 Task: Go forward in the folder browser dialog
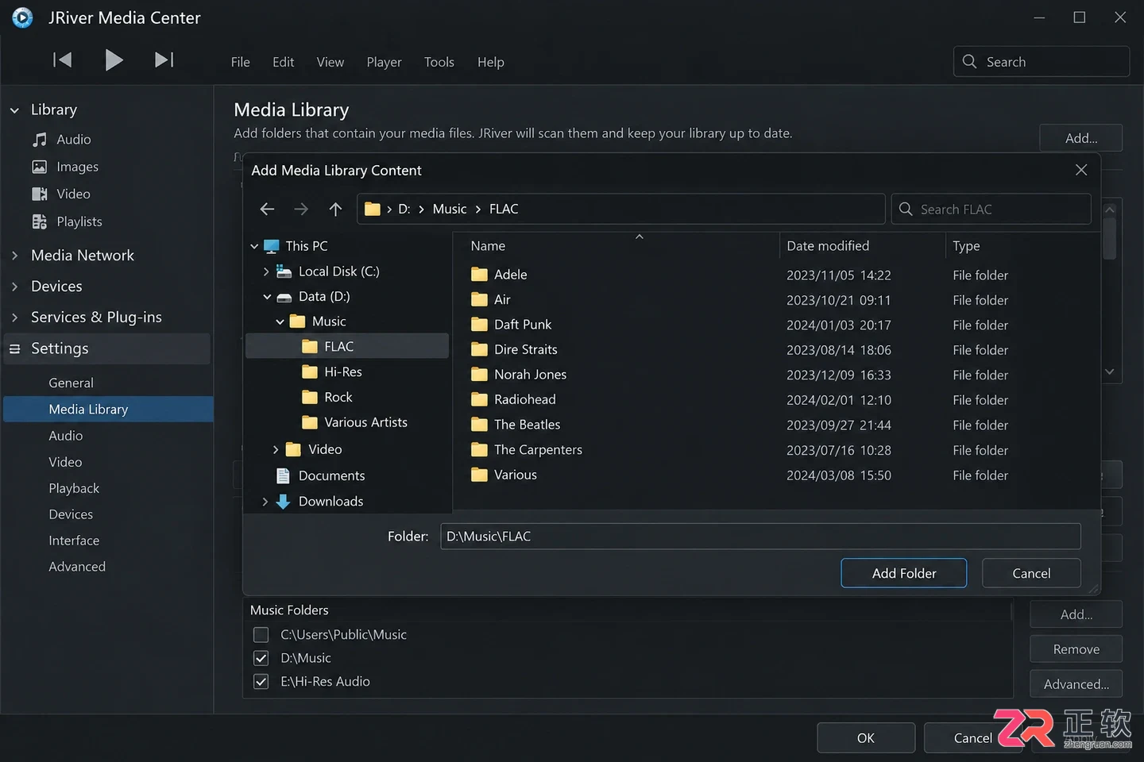301,209
